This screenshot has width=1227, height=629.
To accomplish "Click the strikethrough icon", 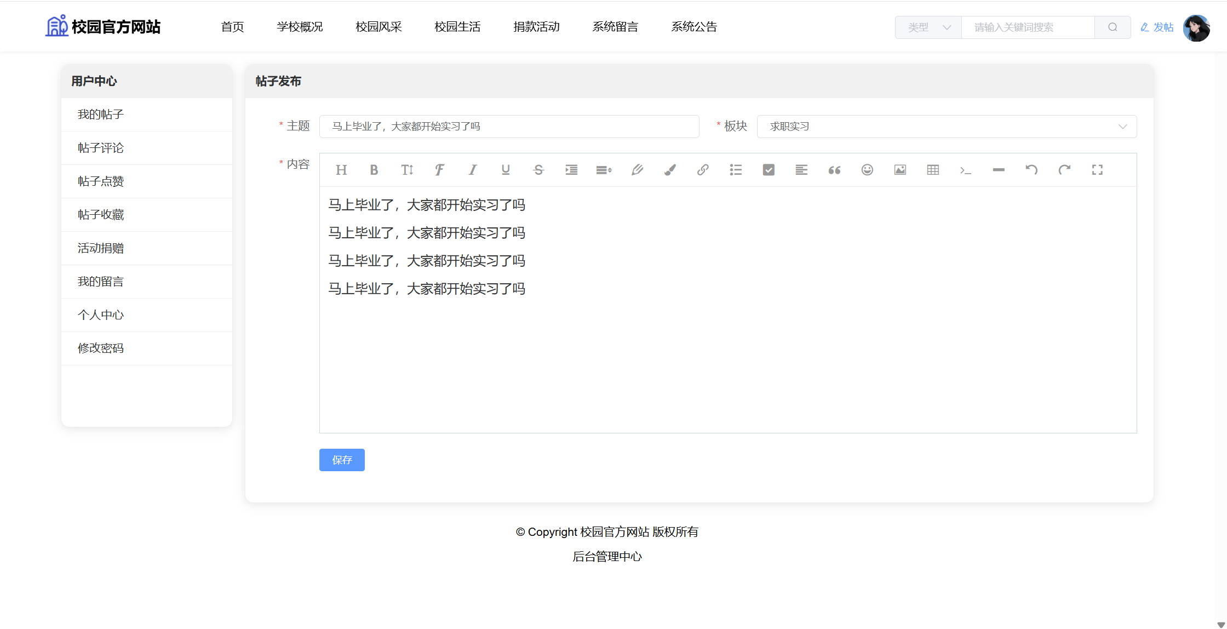I will point(538,170).
